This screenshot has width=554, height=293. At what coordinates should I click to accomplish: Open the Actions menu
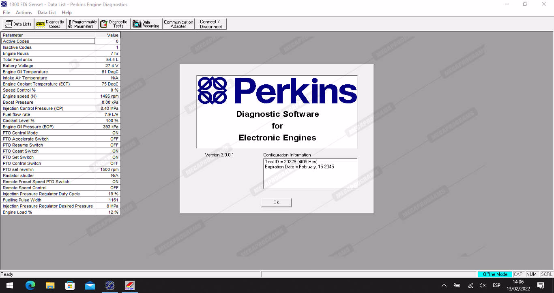pyautogui.click(x=24, y=13)
